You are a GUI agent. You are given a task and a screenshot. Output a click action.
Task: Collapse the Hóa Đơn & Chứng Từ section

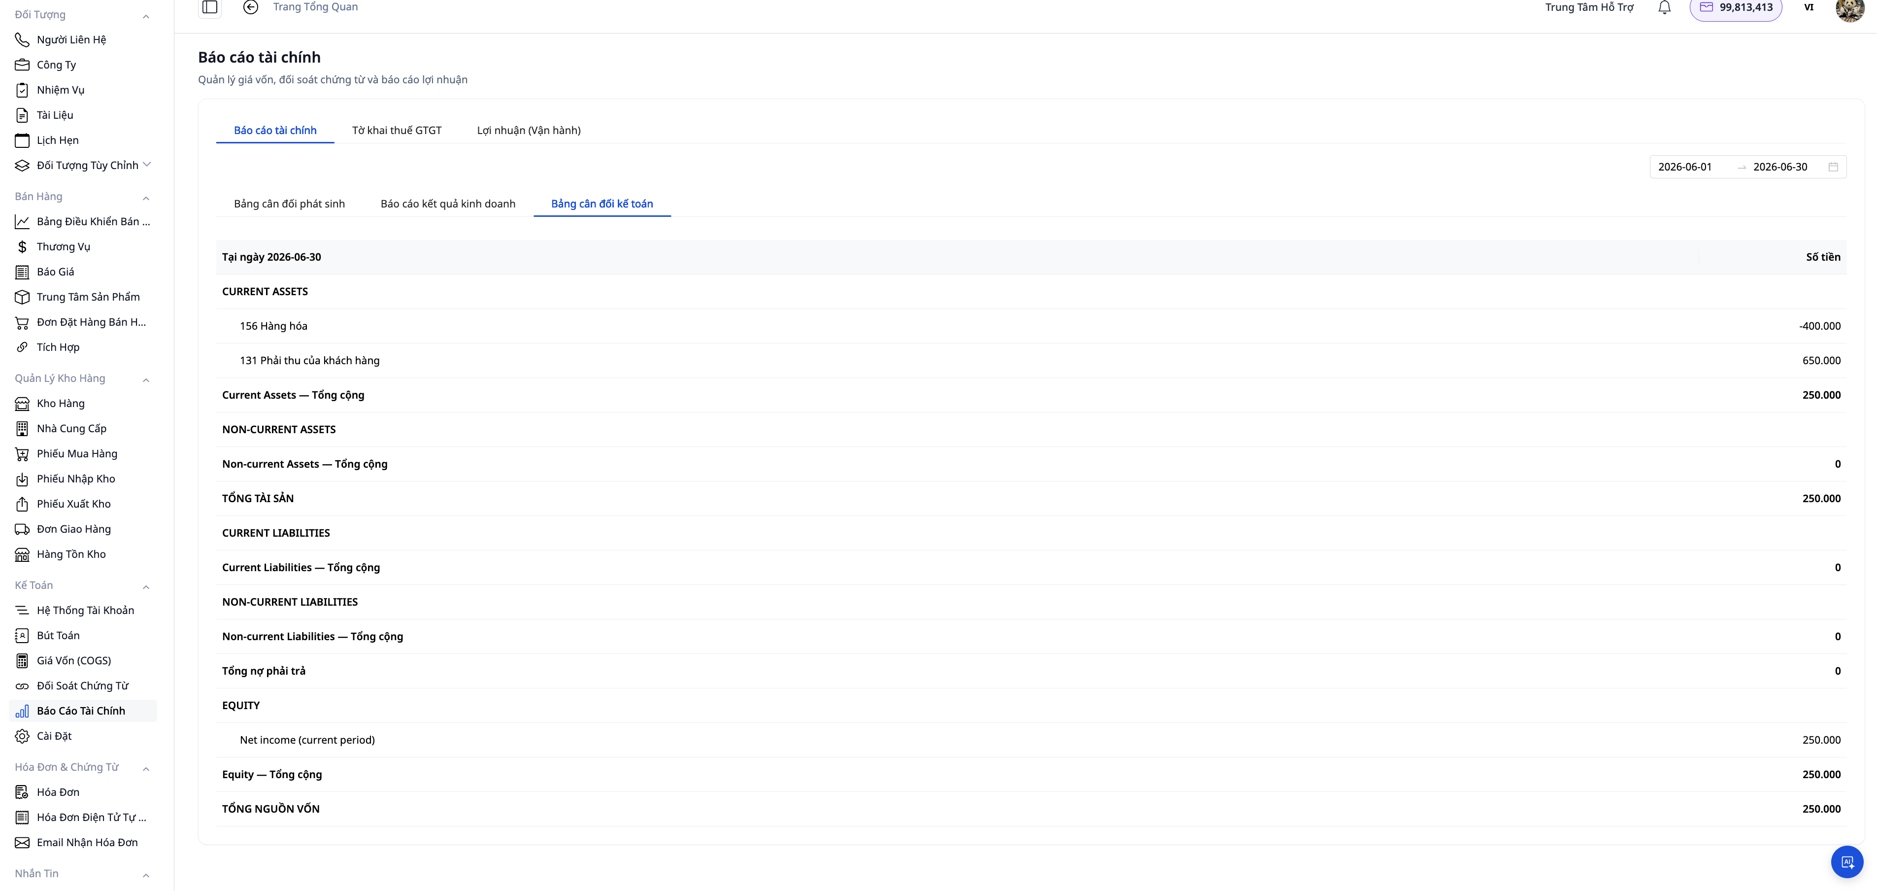click(146, 768)
